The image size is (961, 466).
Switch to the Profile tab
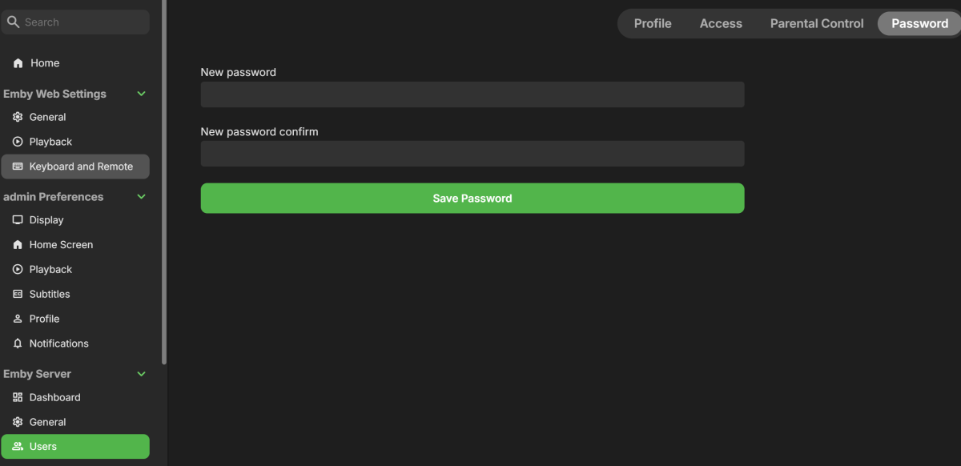coord(653,24)
